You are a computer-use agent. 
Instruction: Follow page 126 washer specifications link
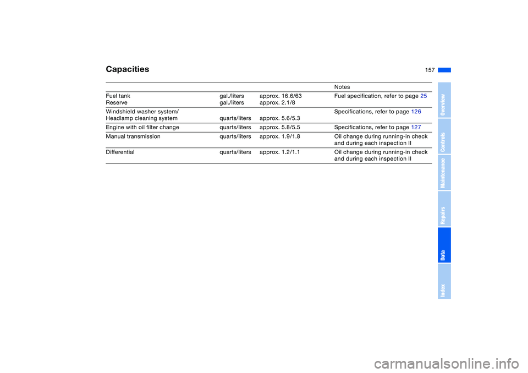coord(416,112)
